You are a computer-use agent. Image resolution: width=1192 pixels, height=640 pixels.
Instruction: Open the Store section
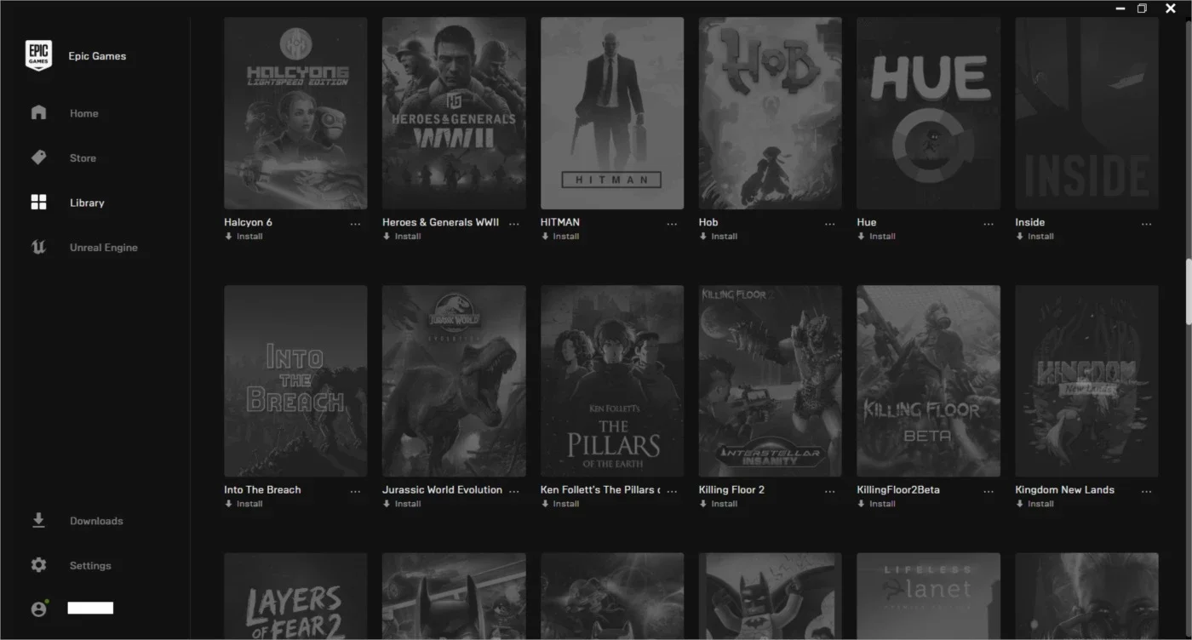click(x=83, y=158)
